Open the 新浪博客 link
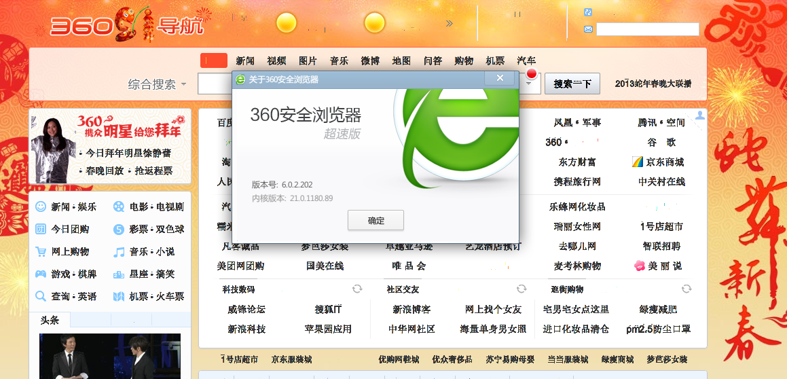 pyautogui.click(x=411, y=309)
